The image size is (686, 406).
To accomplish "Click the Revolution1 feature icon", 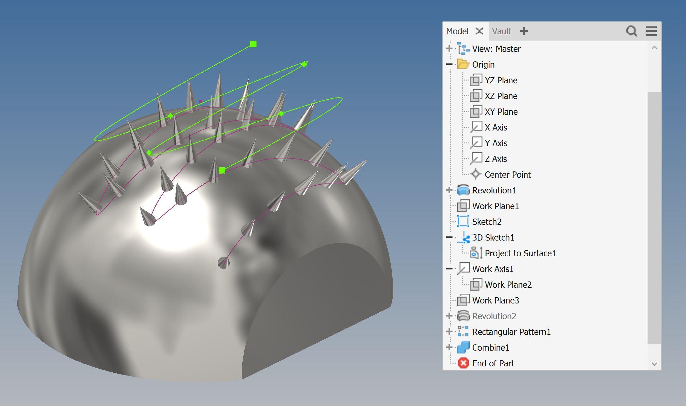I will tap(463, 190).
